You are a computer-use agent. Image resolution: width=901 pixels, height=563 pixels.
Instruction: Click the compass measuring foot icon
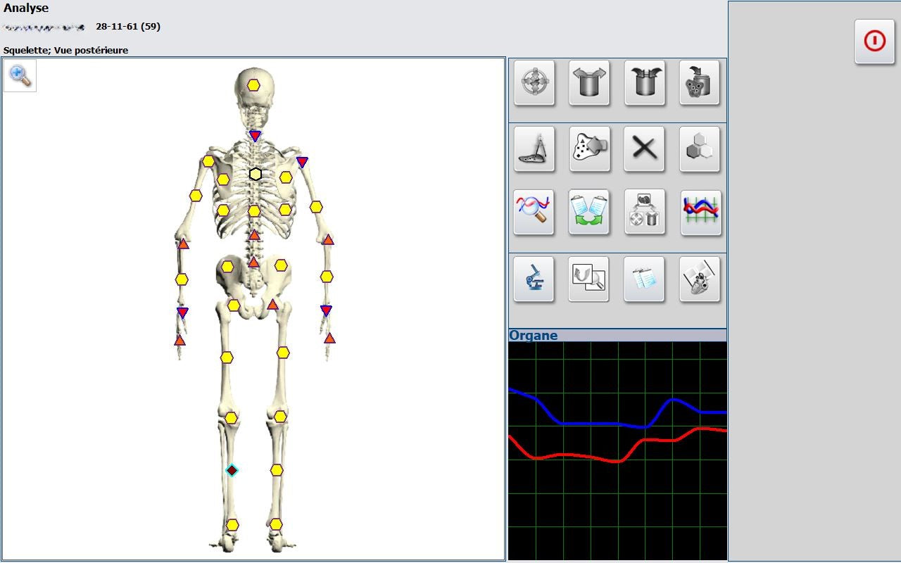tap(534, 149)
